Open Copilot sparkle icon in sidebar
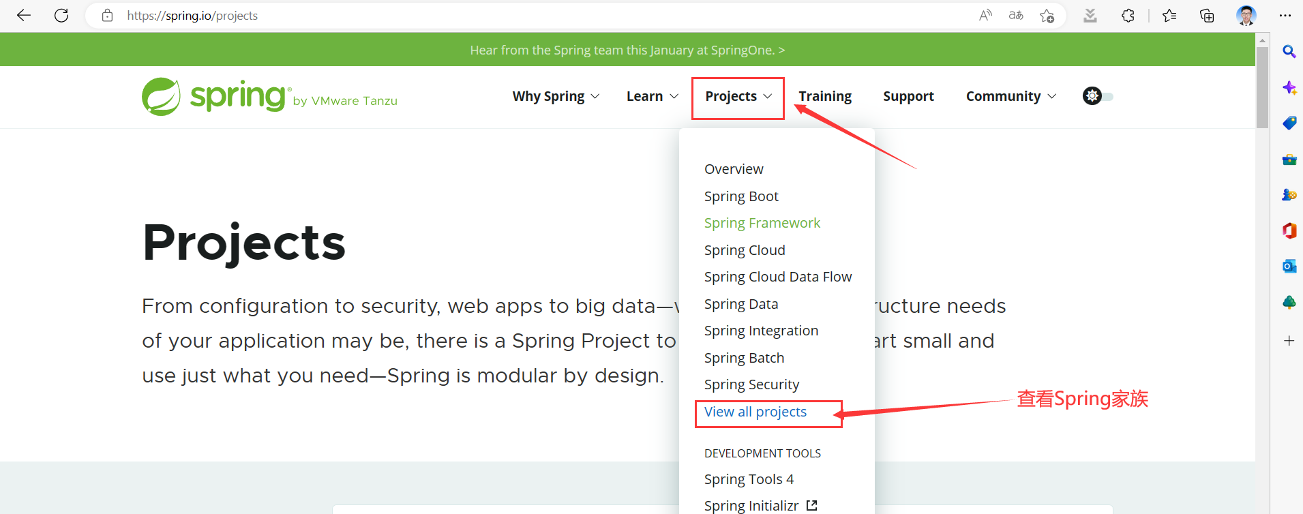 point(1289,87)
